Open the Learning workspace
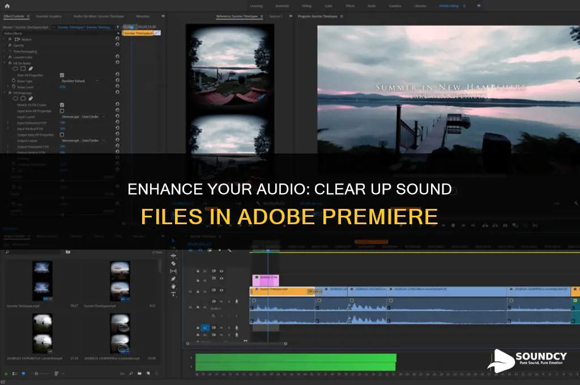 [x=257, y=6]
